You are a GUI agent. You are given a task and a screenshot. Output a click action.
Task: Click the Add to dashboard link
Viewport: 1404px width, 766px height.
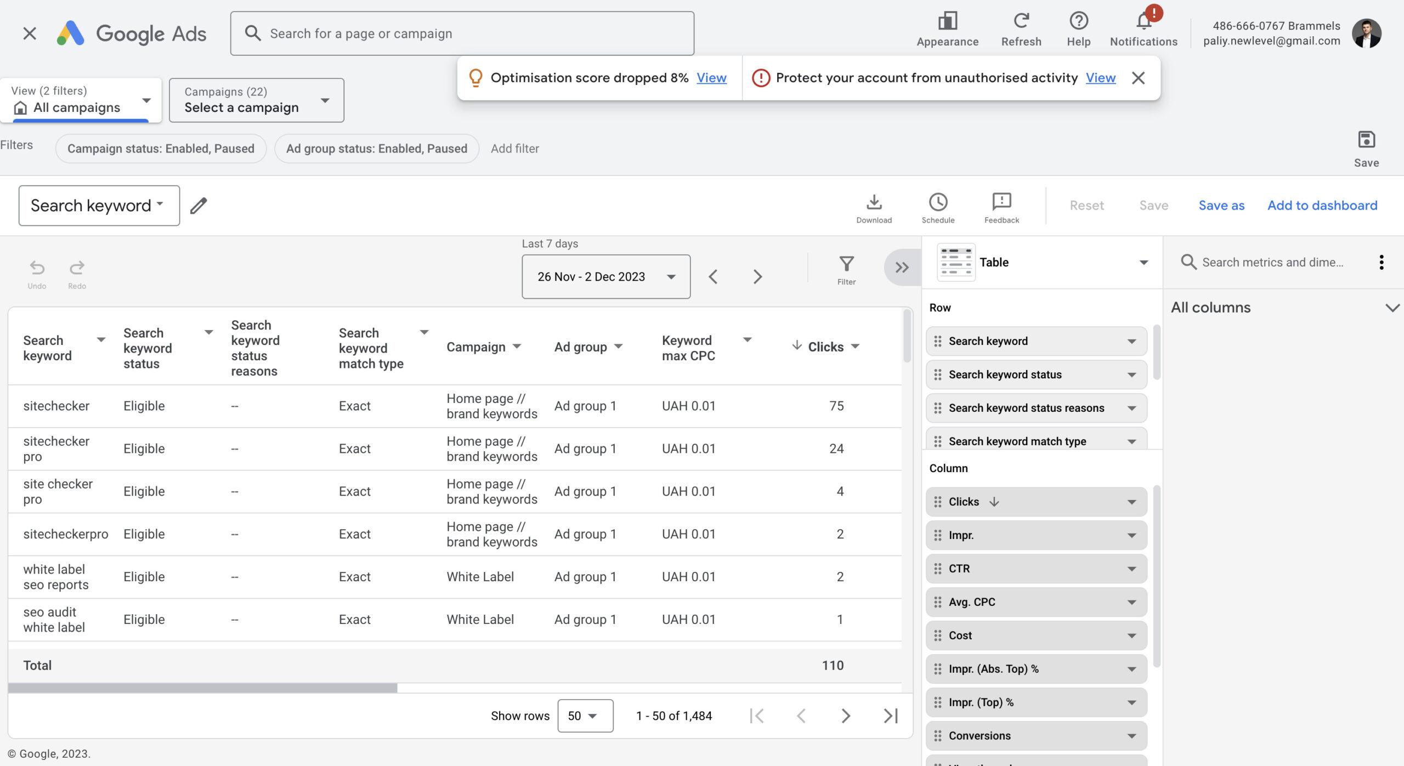point(1322,206)
